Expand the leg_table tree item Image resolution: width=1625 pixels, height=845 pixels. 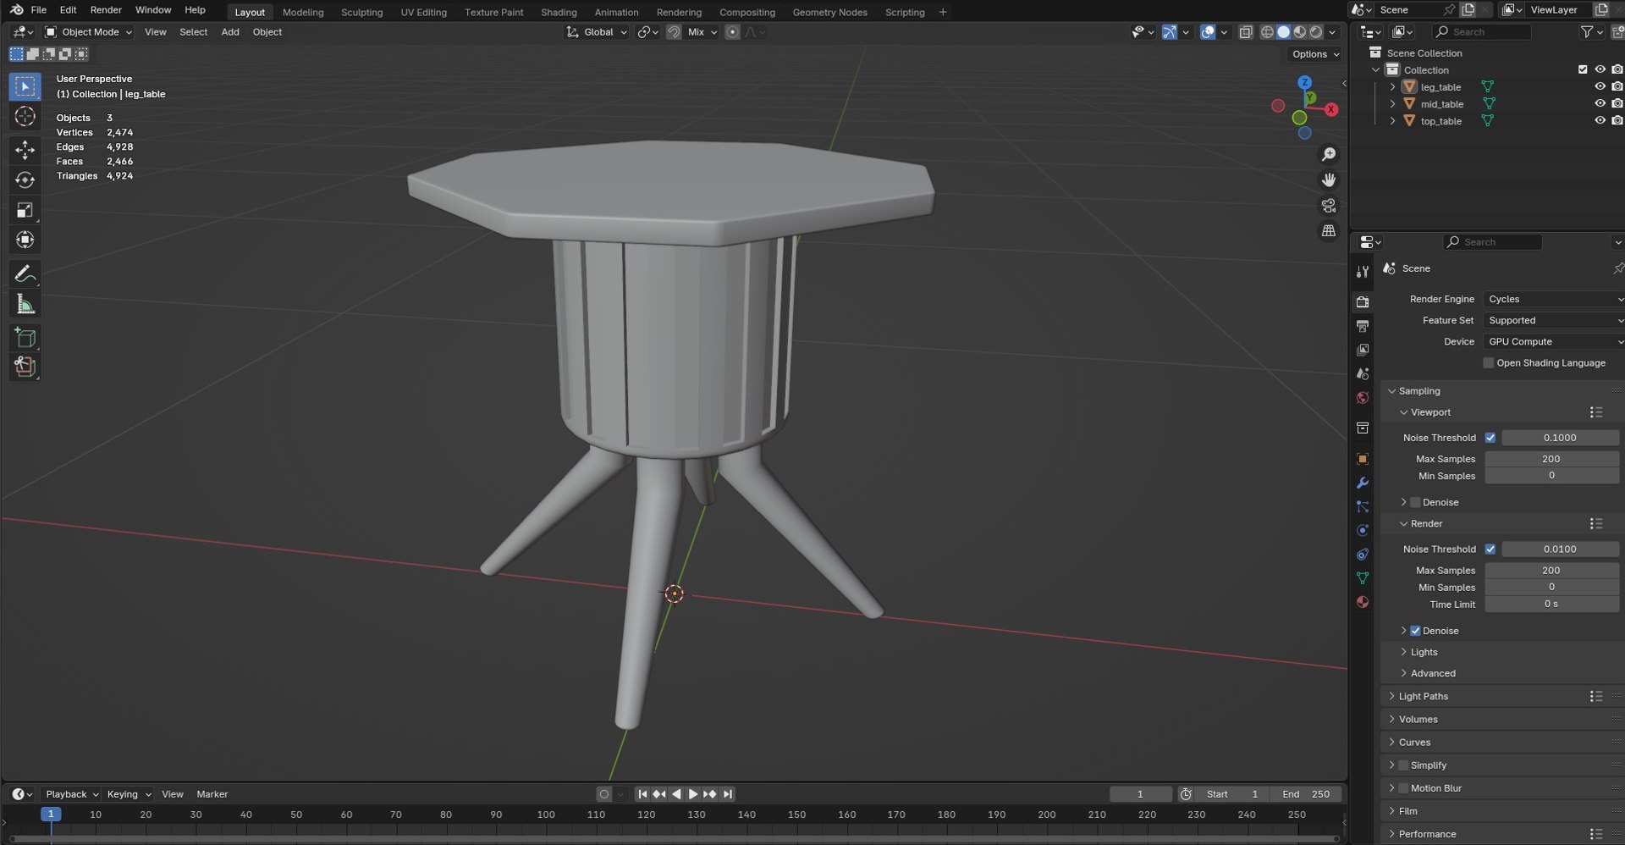click(1392, 86)
